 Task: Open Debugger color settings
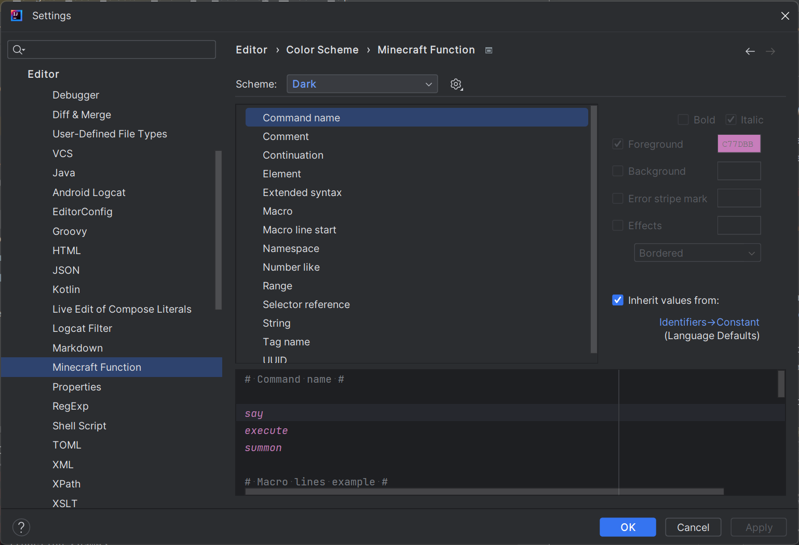(x=76, y=95)
